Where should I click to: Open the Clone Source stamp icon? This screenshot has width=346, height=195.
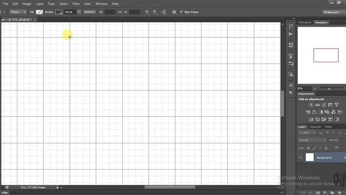click(291, 74)
